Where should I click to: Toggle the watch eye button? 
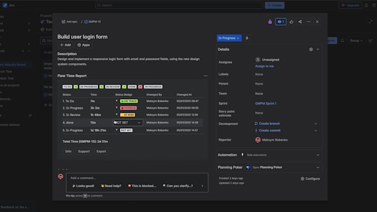coord(281,22)
